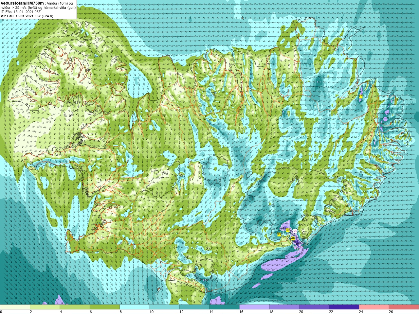Screen dimensions: 419x314
Task: Select the 6–8 m/s olive green legend swatch
Action: point(105,307)
